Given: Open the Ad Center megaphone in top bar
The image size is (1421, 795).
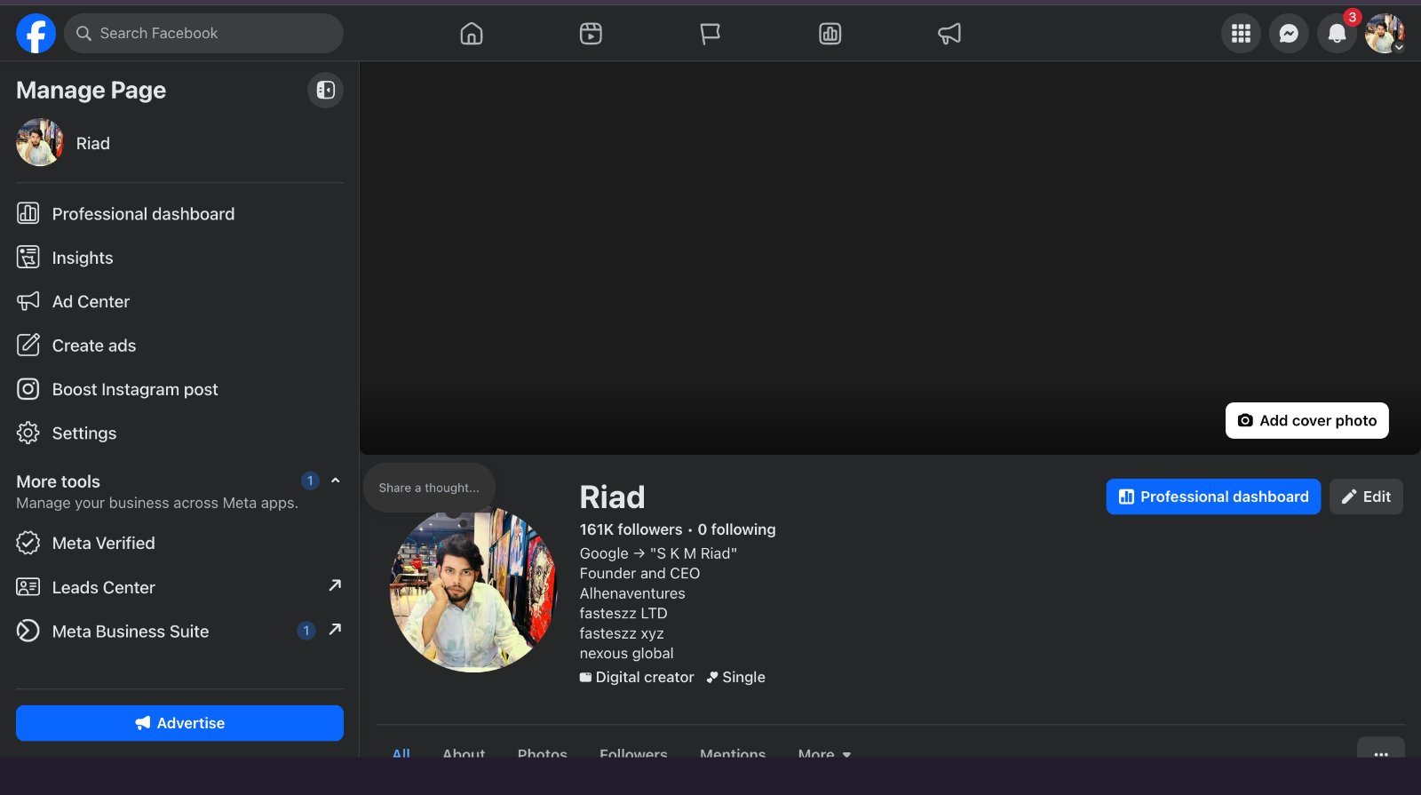Looking at the screenshot, I should (949, 34).
